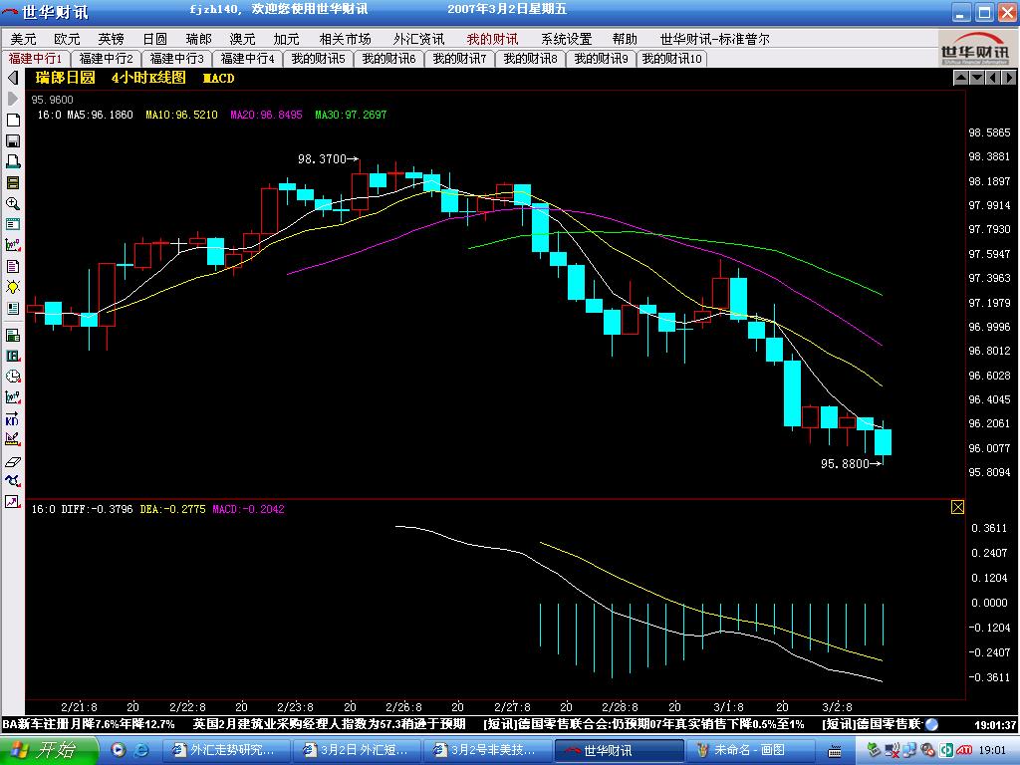Switch to the 我的财讯8 tab
The width and height of the screenshot is (1020, 765).
530,59
